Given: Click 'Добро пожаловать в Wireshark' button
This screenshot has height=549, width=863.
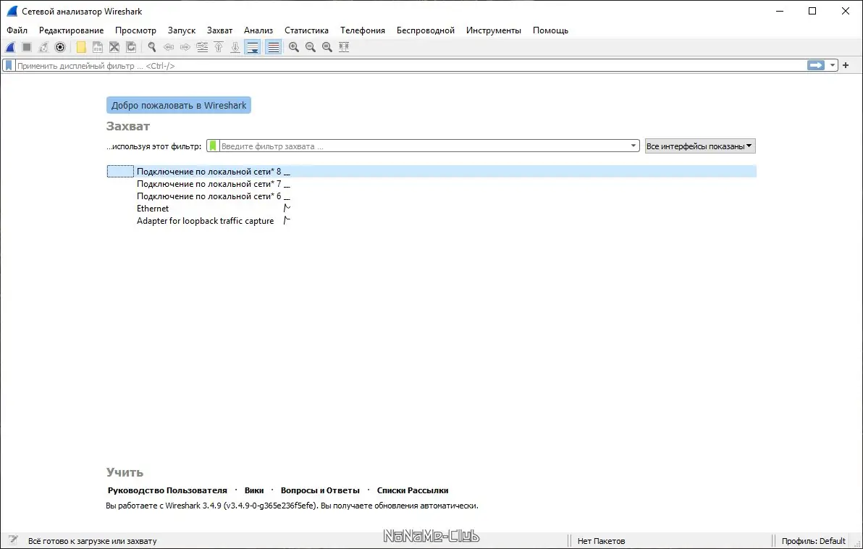Looking at the screenshot, I should [179, 105].
